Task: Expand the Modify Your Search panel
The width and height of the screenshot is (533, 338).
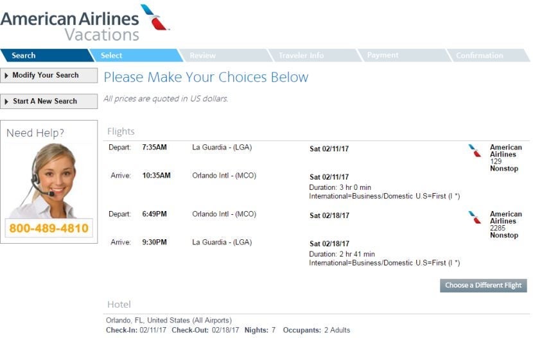Action: 49,75
